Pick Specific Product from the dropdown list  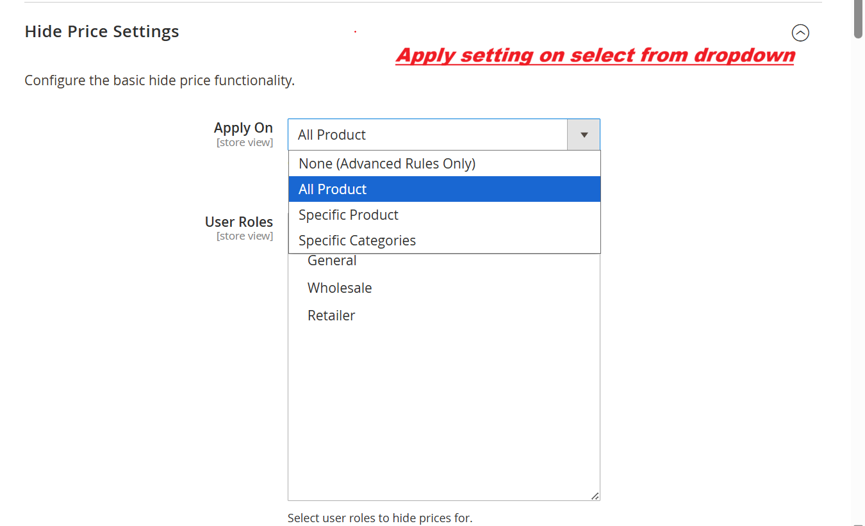[x=348, y=215]
